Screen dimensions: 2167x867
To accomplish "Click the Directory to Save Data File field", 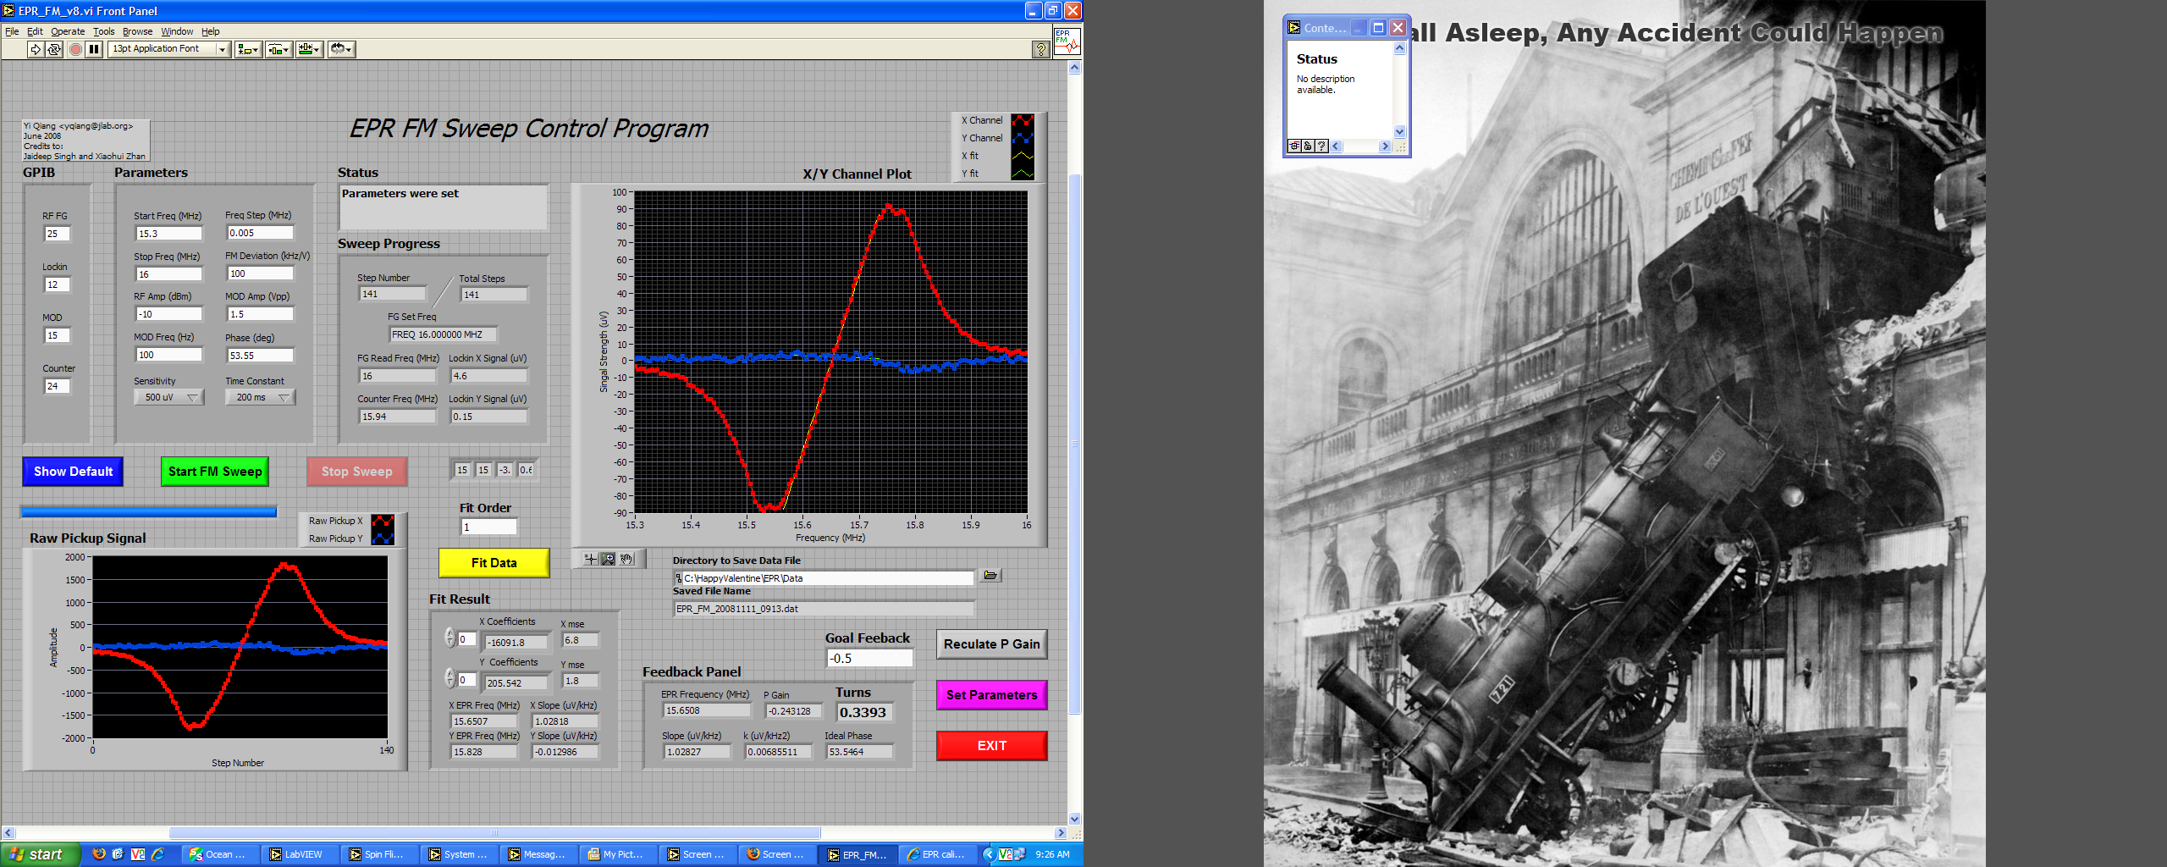I will pos(824,578).
